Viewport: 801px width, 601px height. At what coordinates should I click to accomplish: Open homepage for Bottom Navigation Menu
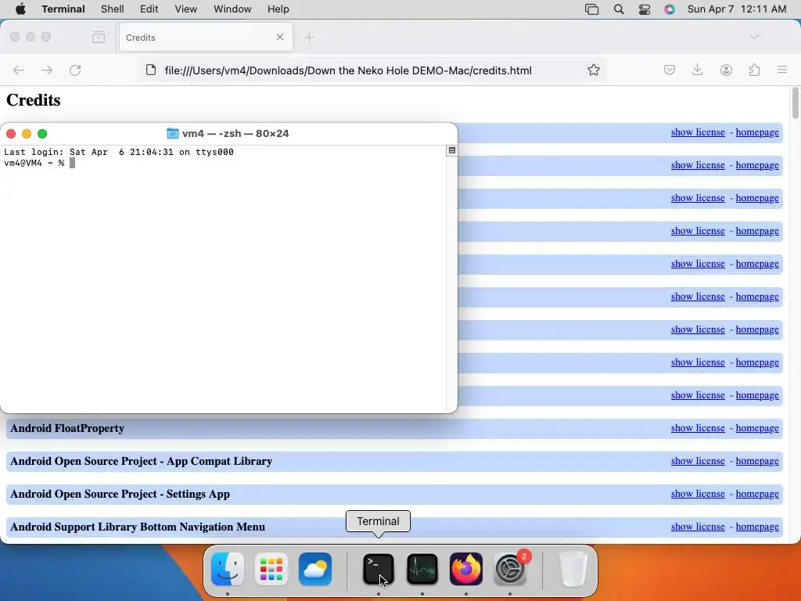tap(757, 527)
